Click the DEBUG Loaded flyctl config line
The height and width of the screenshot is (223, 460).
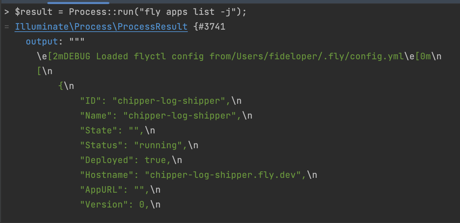click(128, 56)
